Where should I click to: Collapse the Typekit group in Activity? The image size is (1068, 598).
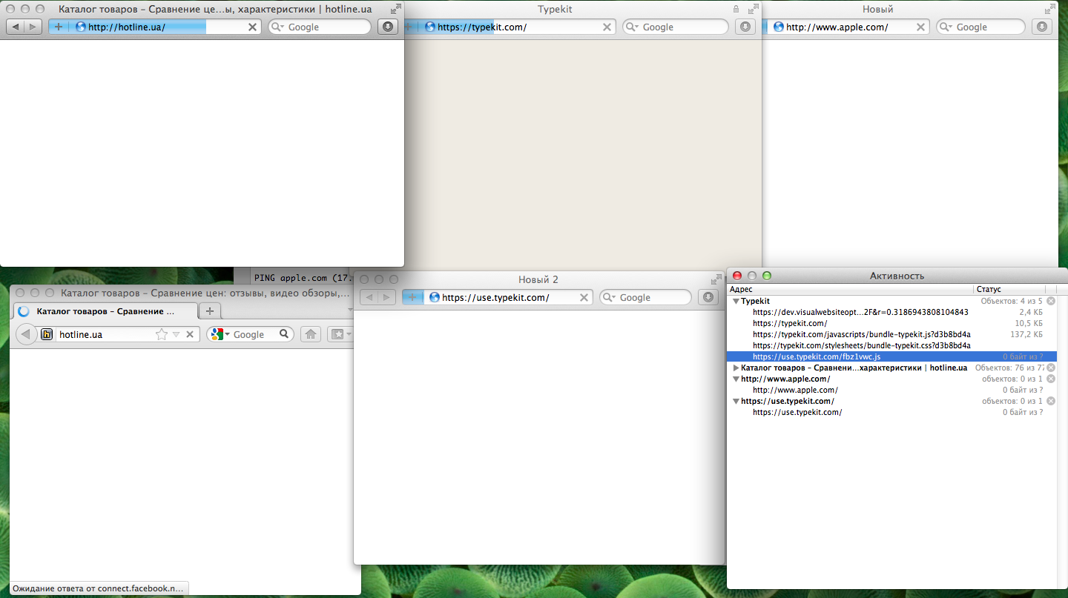tap(736, 302)
